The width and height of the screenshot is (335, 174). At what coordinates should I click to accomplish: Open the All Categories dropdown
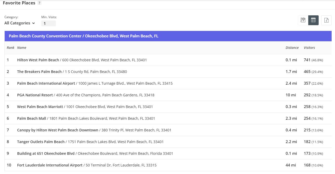[20, 23]
